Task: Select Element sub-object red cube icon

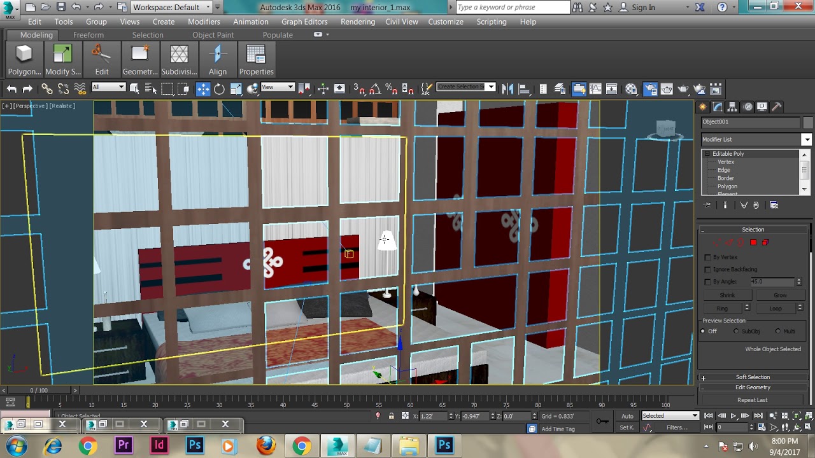Action: [765, 242]
